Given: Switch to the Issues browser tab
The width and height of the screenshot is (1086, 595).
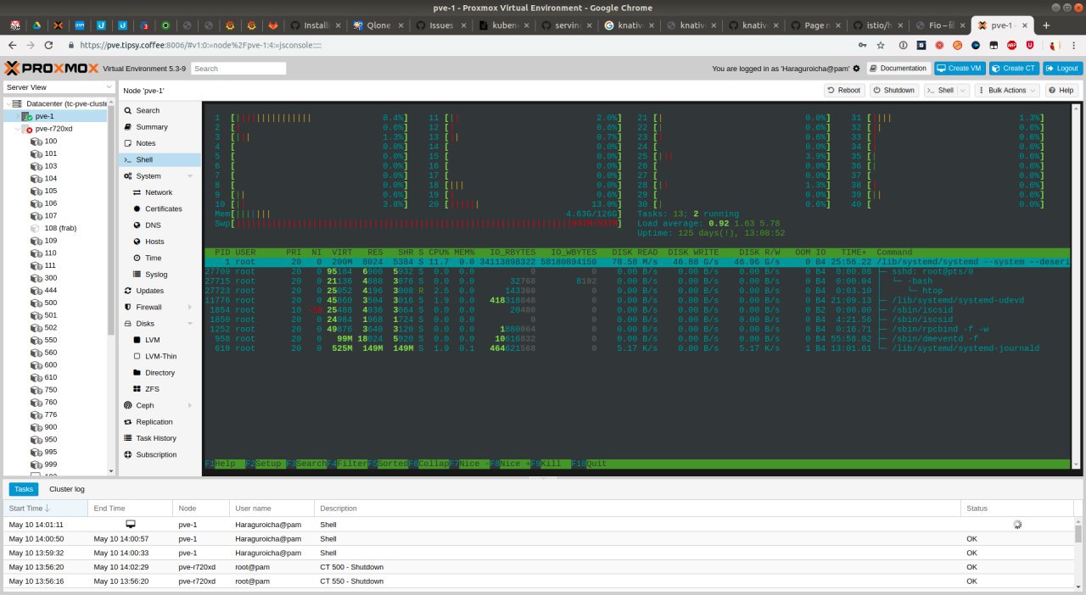Looking at the screenshot, I should pos(439,25).
